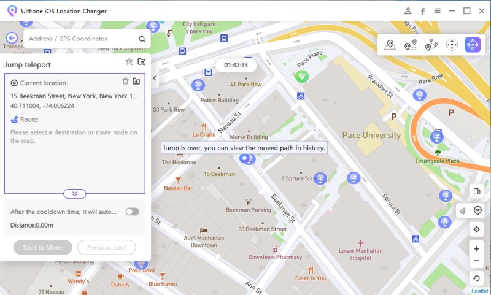
Task: Collapse the side panel with left arrow
Action: point(155,79)
